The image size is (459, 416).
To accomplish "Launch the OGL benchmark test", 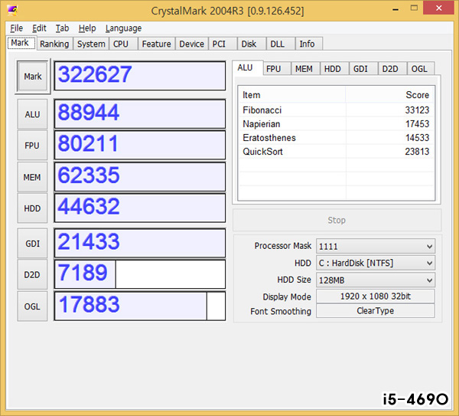I will point(33,306).
